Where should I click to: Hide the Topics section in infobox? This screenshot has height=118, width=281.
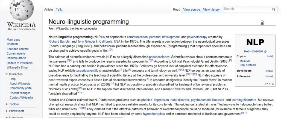[x=270, y=56]
